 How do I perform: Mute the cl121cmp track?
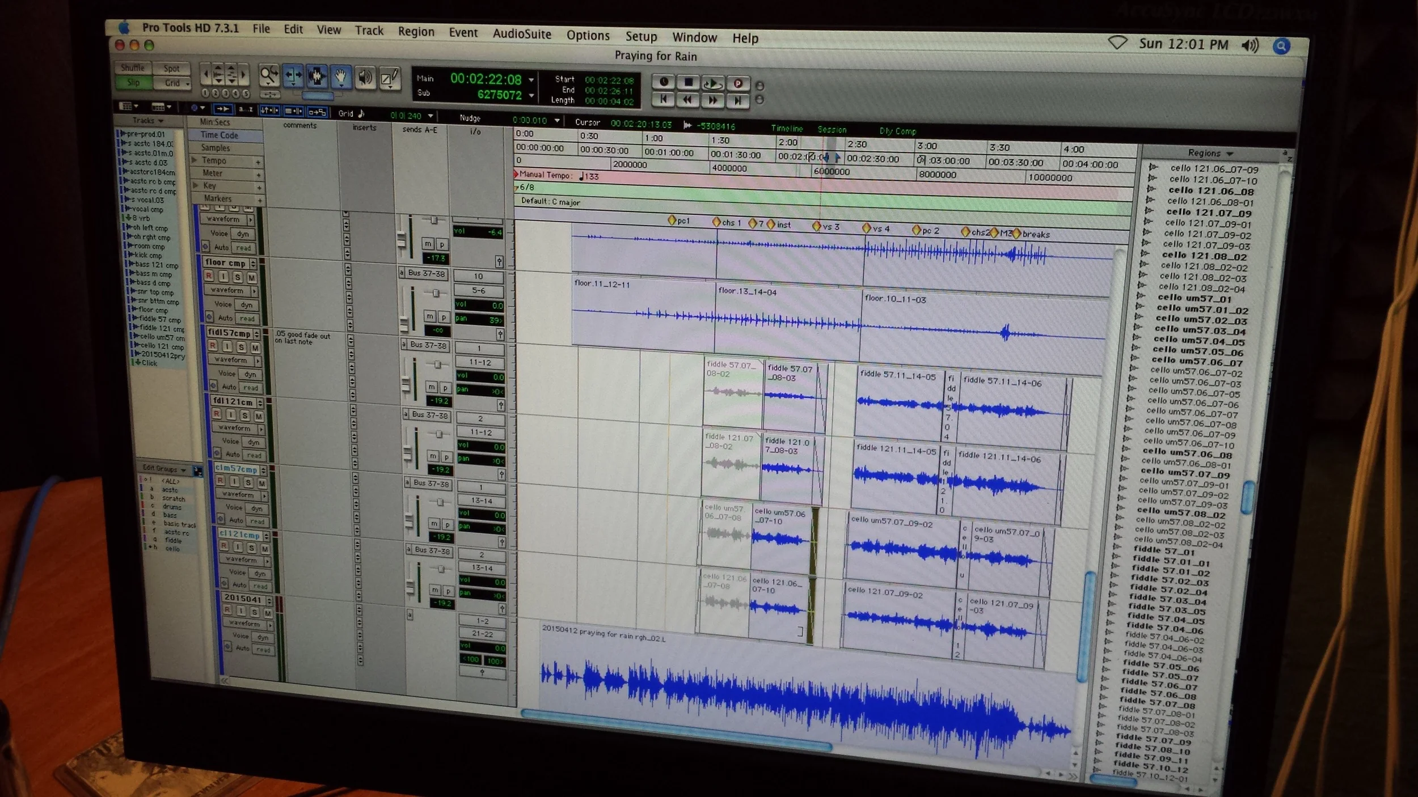coord(265,549)
